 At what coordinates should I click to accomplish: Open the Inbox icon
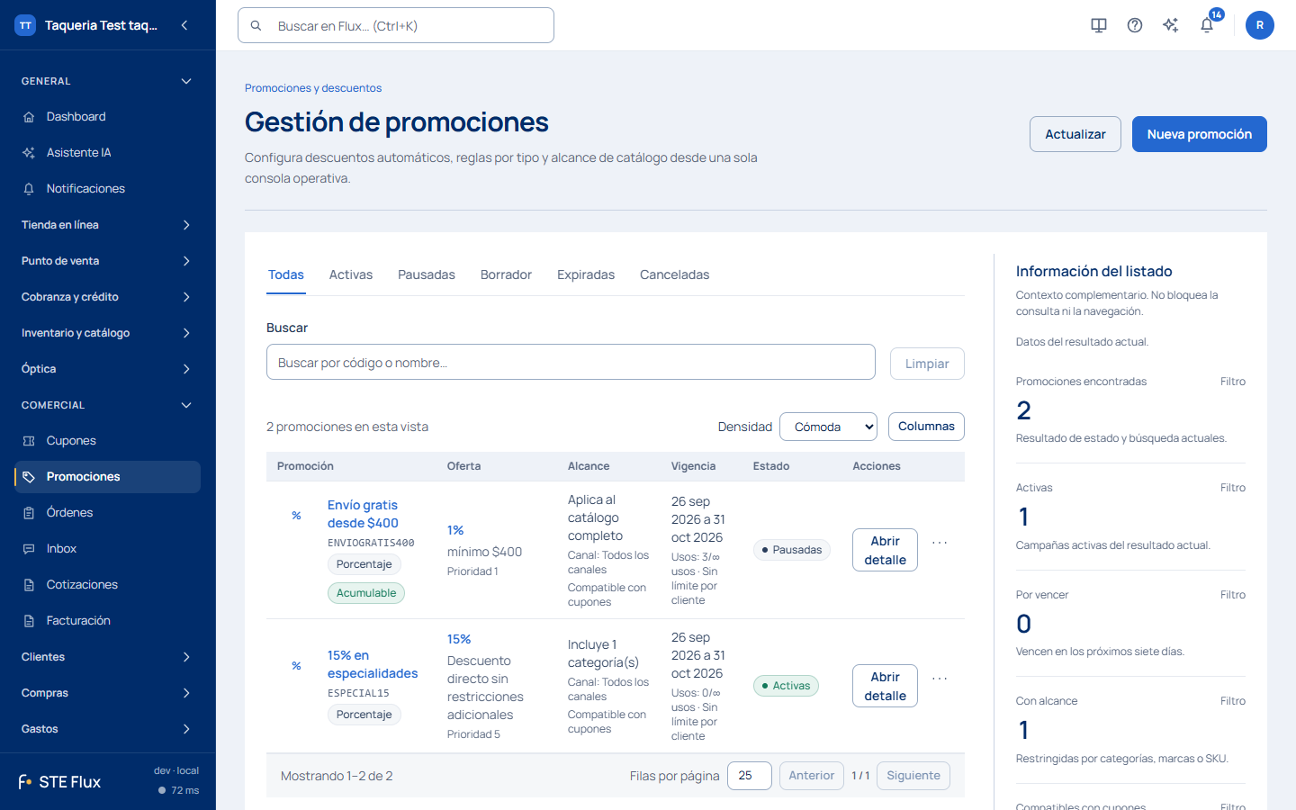29,549
